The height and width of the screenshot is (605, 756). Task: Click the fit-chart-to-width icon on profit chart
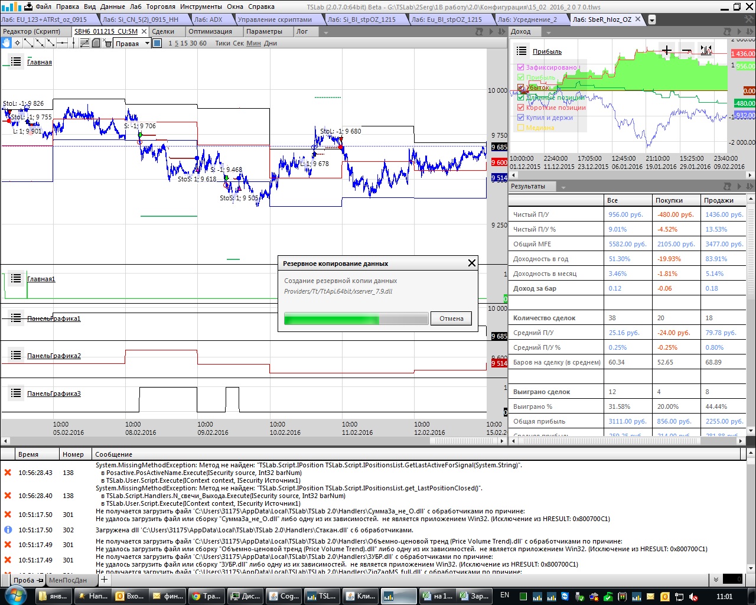[706, 50]
